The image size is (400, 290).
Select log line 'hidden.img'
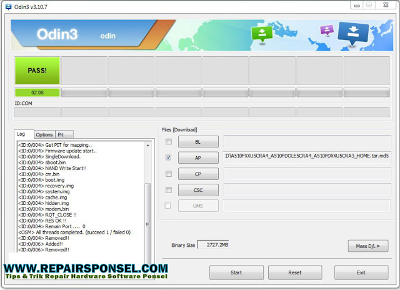43,203
